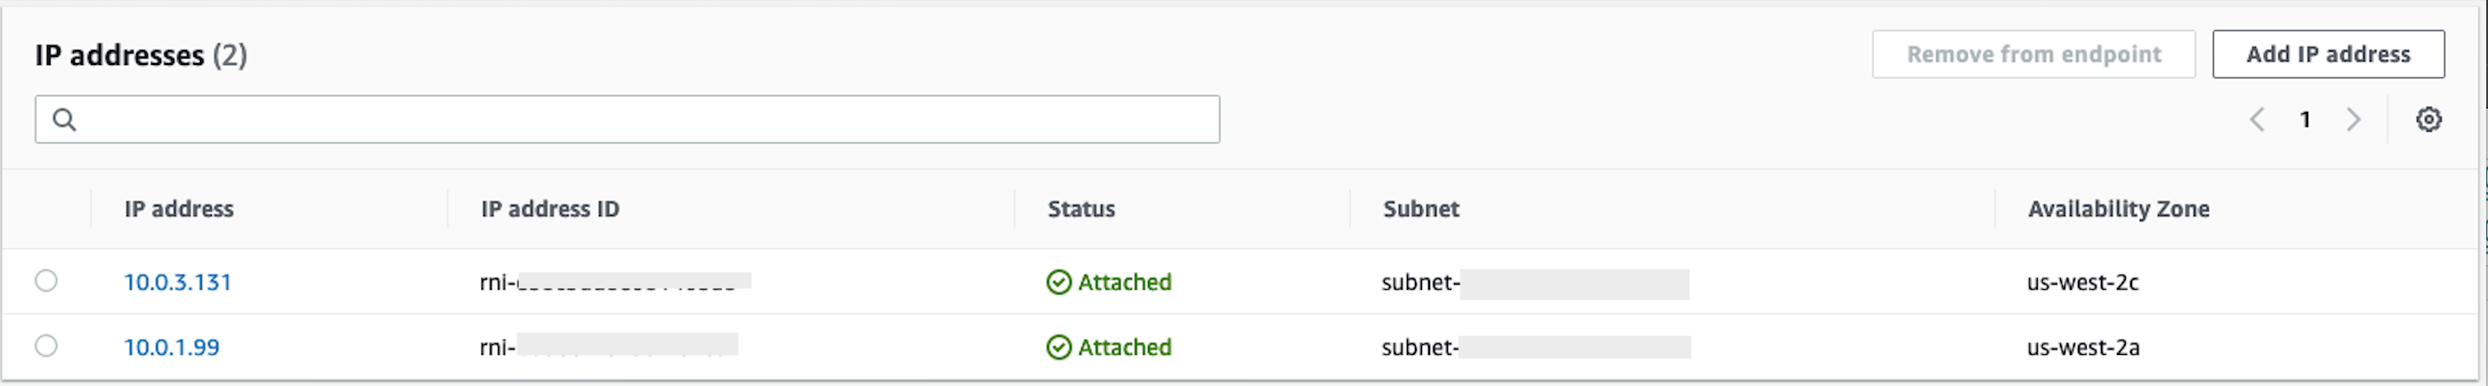Click the Add IP address button
Image resolution: width=2488 pixels, height=386 pixels.
pos(2328,54)
